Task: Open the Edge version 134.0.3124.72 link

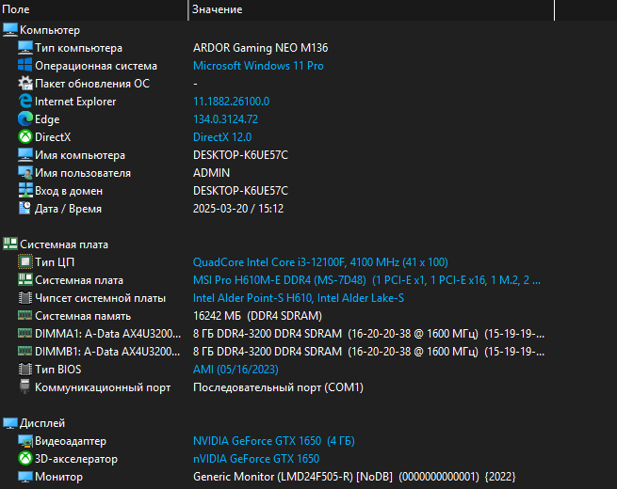Action: pos(225,119)
